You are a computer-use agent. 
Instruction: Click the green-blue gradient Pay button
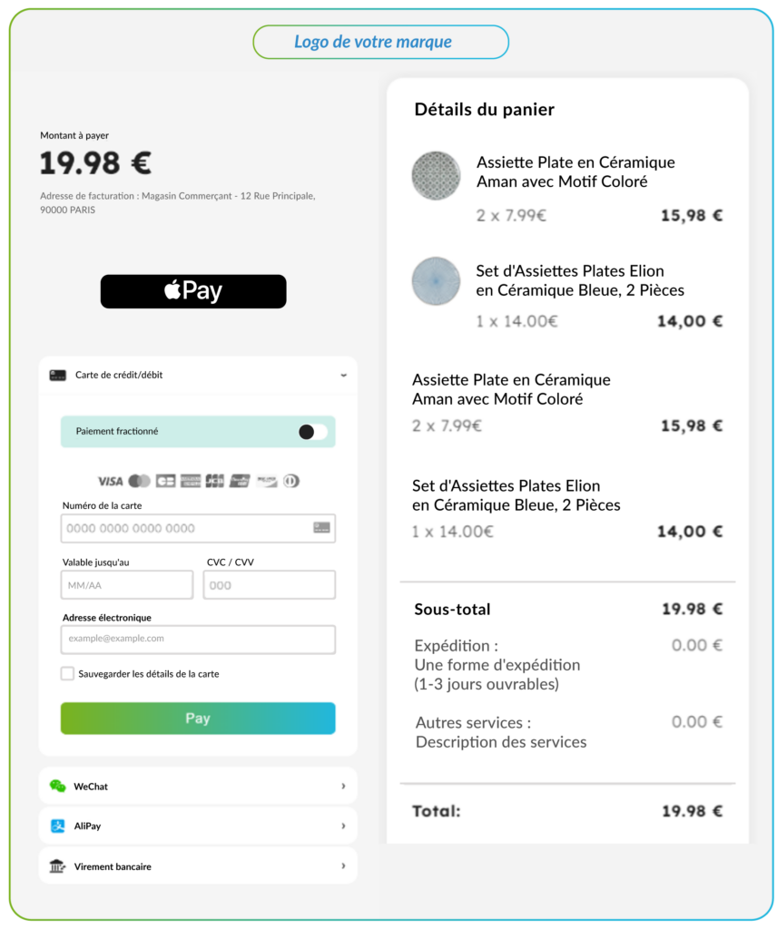coord(198,719)
